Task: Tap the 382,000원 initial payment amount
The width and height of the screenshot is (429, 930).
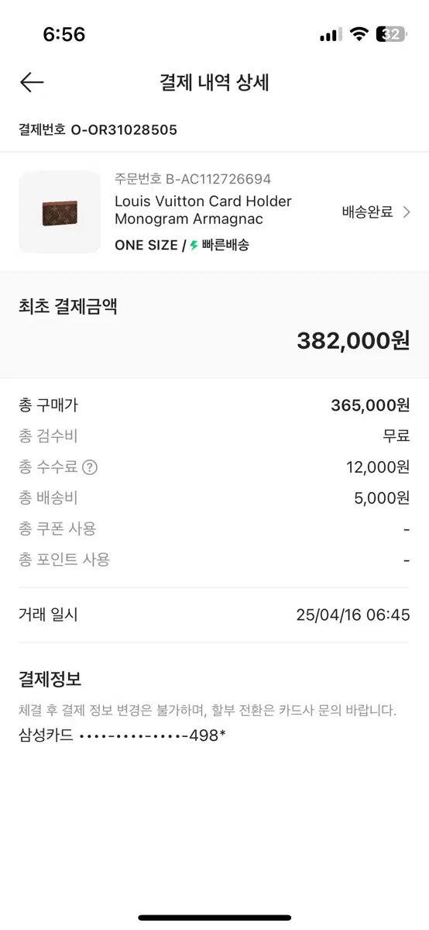Action: click(x=353, y=340)
